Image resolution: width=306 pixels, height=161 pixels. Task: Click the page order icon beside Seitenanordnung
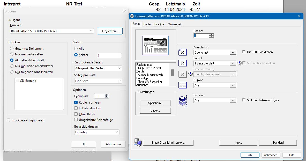pyautogui.click(x=182, y=74)
